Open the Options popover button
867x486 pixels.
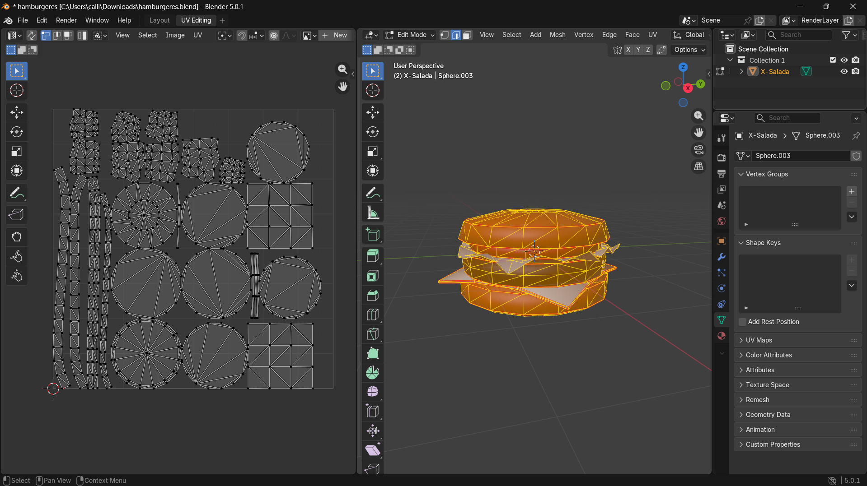click(689, 50)
